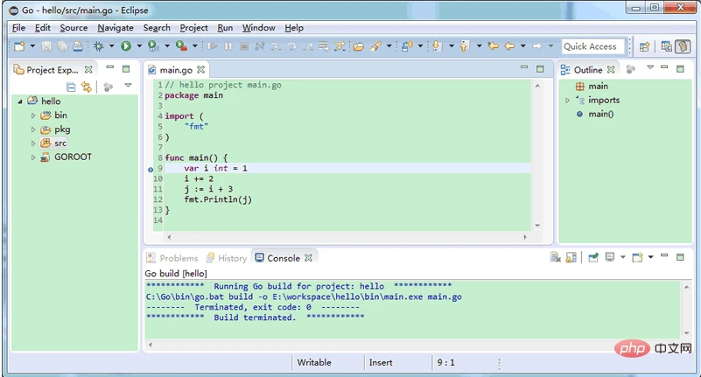Click the Save disk icon
This screenshot has height=377, width=701.
tap(46, 46)
